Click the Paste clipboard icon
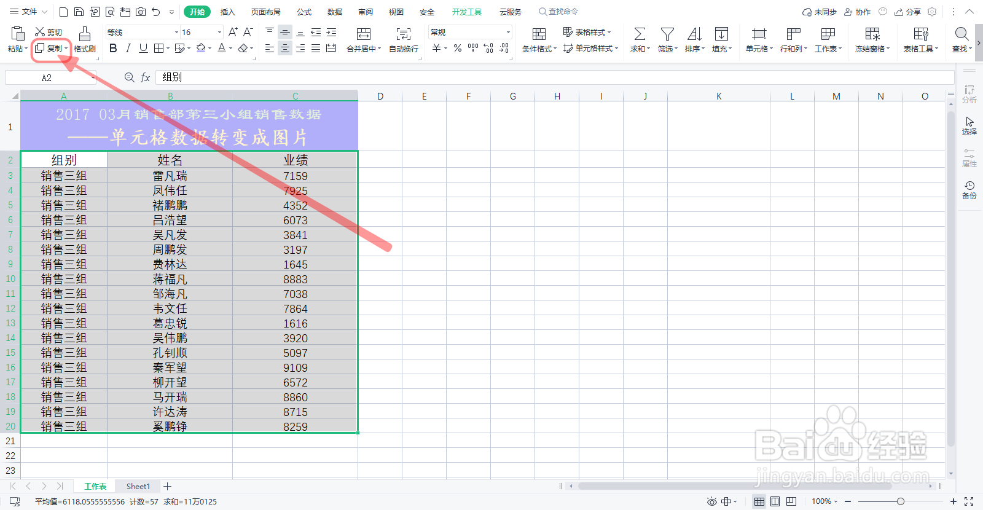The height and width of the screenshot is (510, 983). [x=18, y=33]
